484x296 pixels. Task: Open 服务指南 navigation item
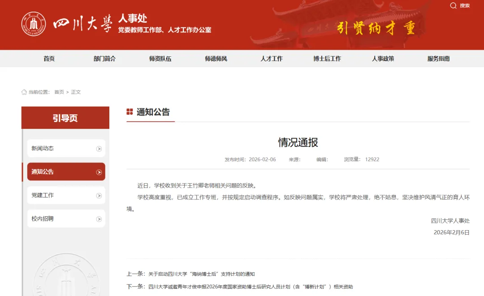tap(439, 59)
